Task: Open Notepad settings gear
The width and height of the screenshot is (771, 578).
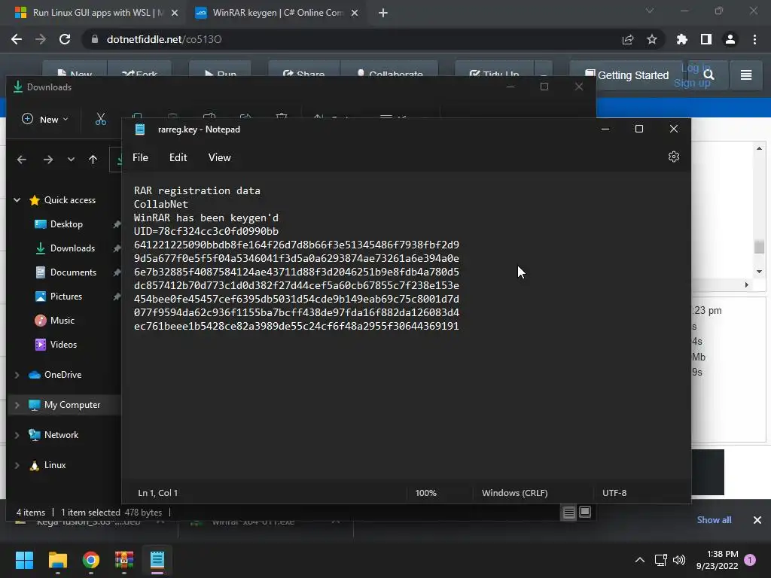Action: click(x=674, y=157)
